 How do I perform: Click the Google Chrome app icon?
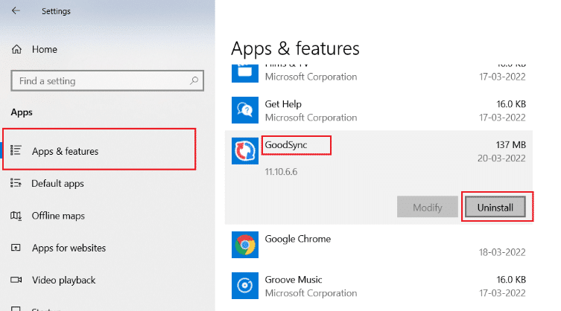(244, 245)
